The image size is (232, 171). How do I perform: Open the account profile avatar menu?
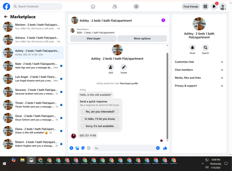click(x=223, y=6)
